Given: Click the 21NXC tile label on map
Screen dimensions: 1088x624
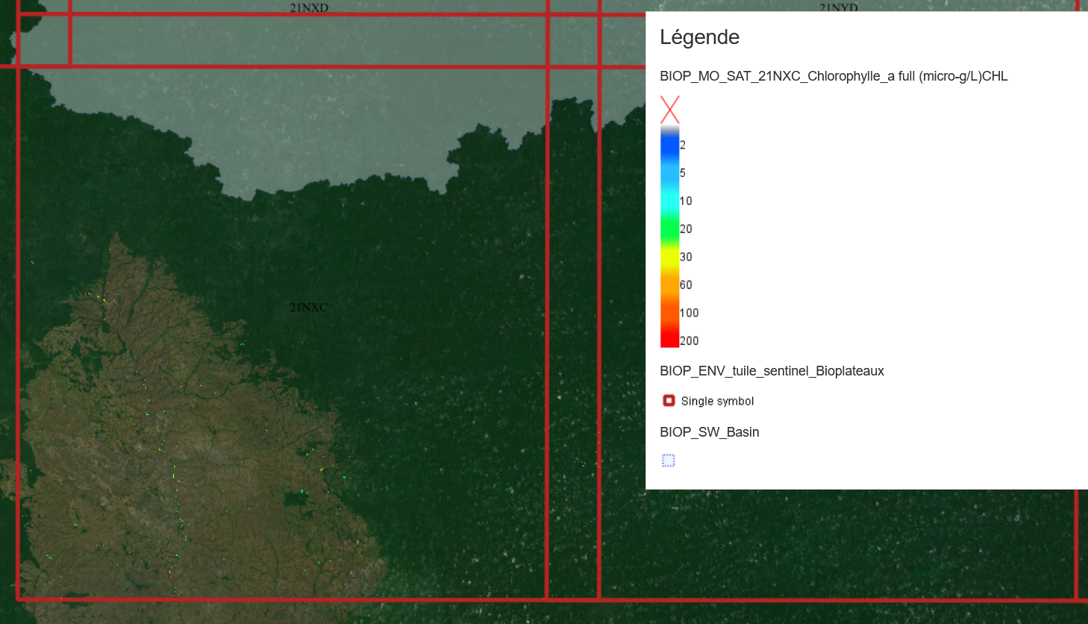Looking at the screenshot, I should click(x=308, y=308).
